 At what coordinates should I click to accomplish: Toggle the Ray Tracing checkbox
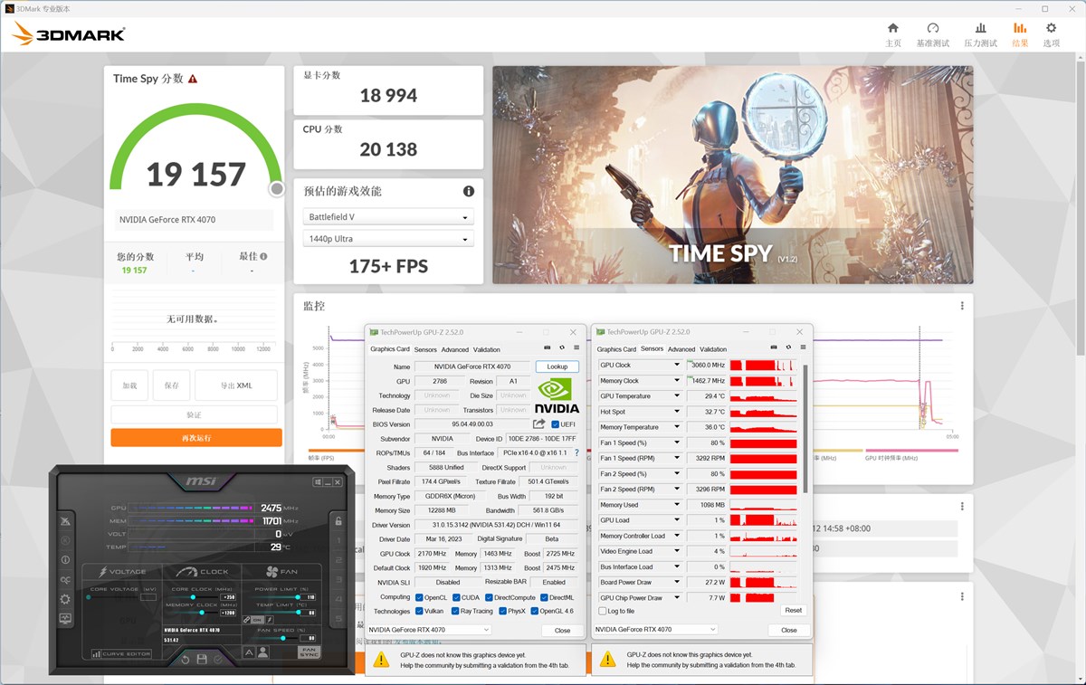pos(455,612)
